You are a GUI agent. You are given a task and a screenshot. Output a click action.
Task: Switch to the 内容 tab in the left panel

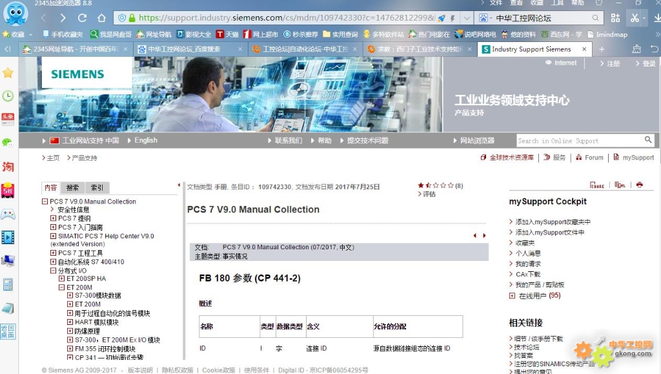pos(50,187)
